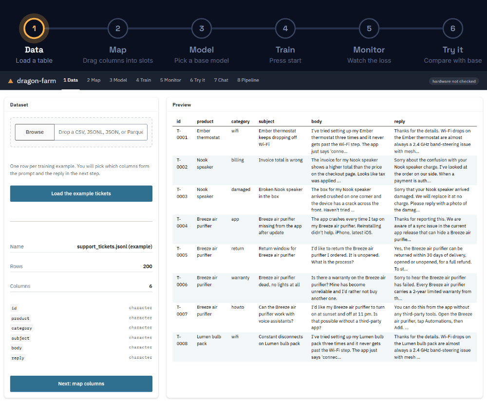Click subject 'Broken Nook speaker in the box'
The width and height of the screenshot is (487, 418).
281,193
